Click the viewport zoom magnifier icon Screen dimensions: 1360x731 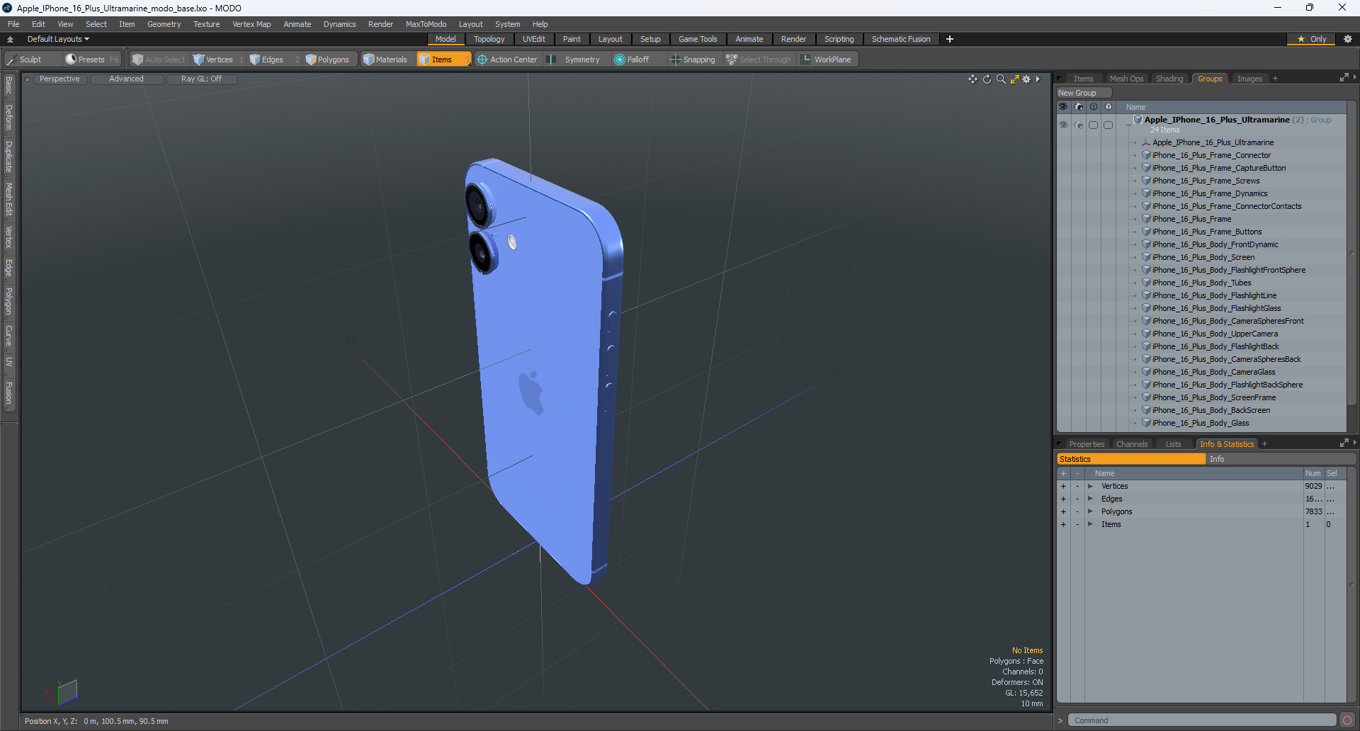[1001, 79]
